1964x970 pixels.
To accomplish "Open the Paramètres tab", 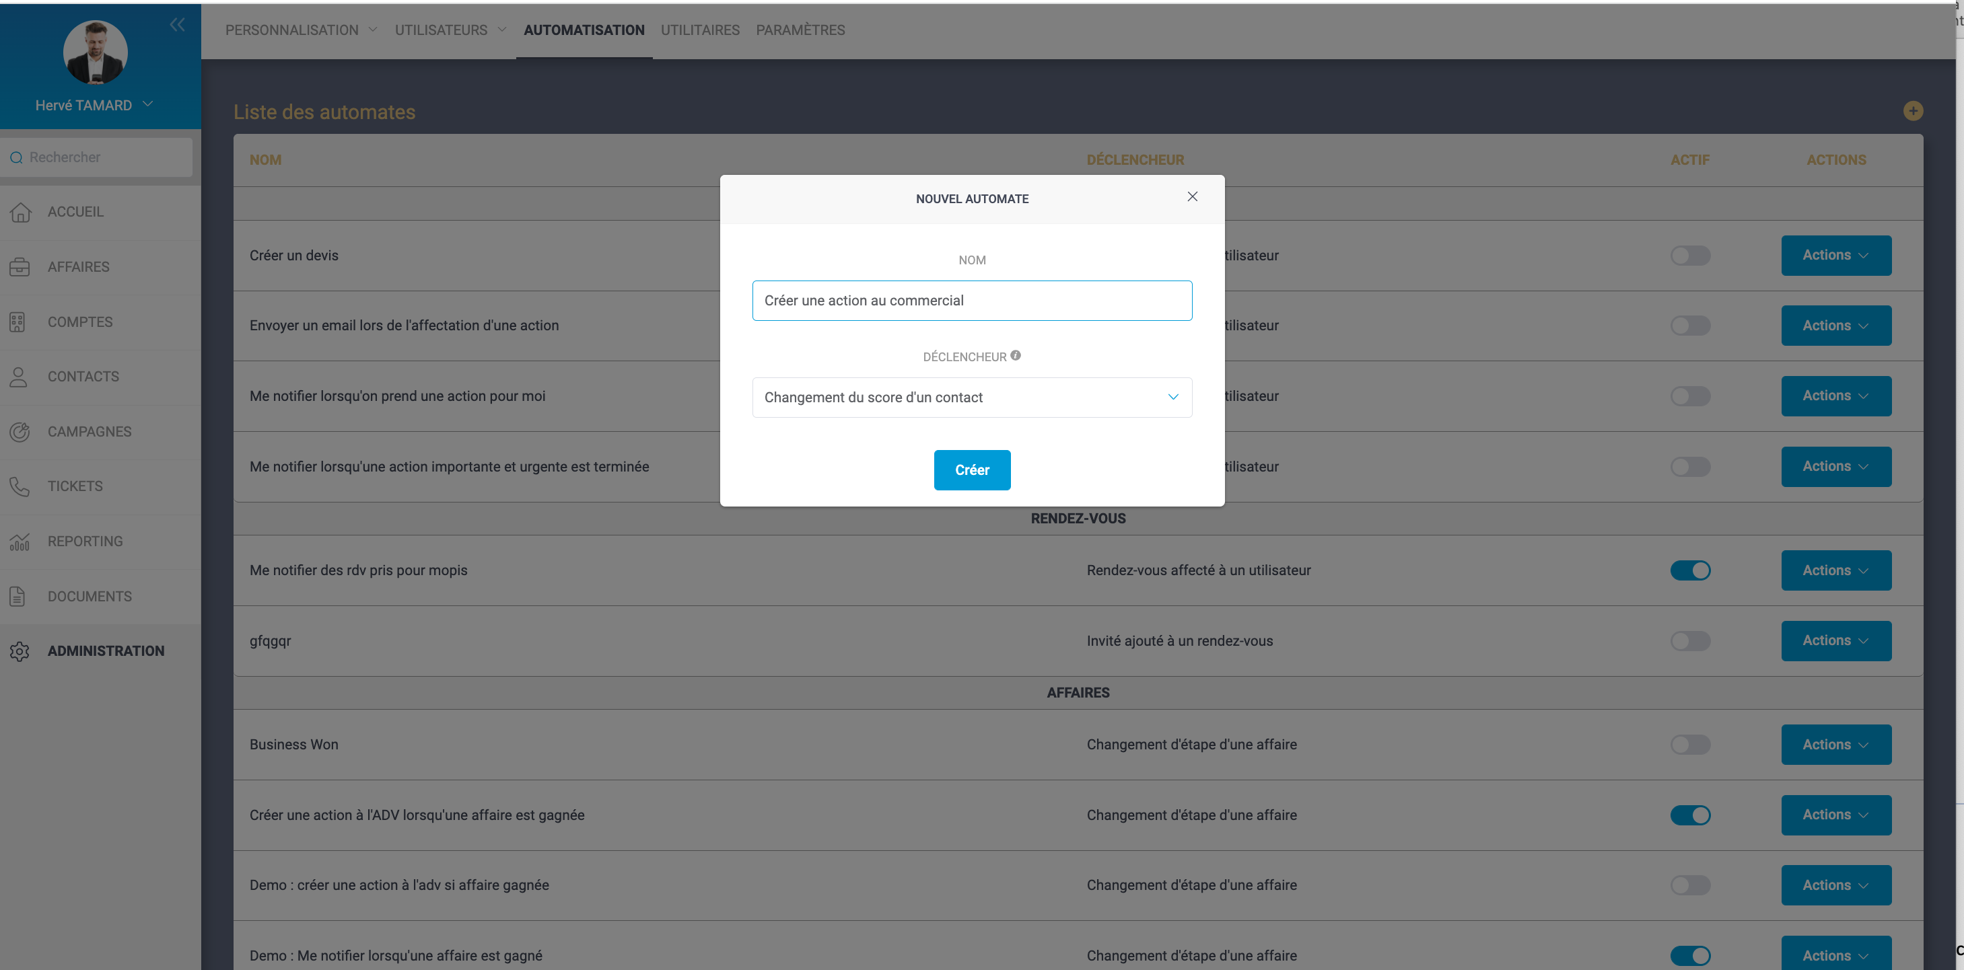I will point(800,30).
